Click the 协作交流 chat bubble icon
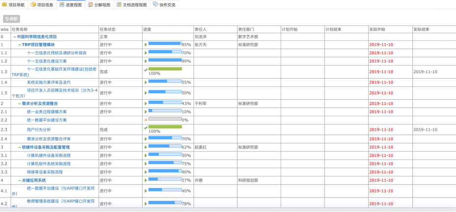 pos(156,5)
